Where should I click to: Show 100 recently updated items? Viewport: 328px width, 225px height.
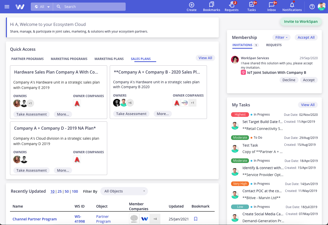click(75, 191)
